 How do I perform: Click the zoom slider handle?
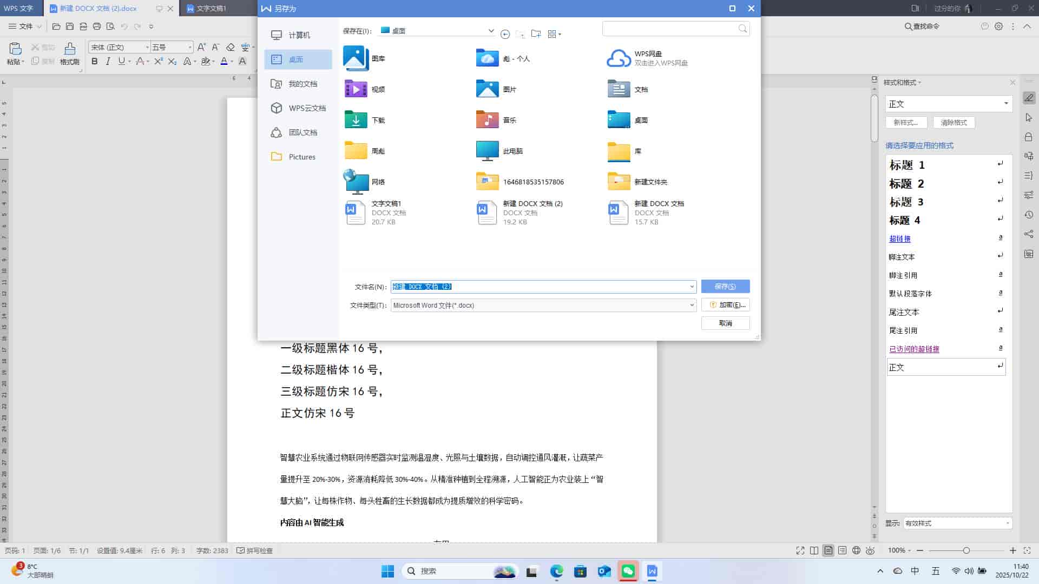click(x=966, y=550)
